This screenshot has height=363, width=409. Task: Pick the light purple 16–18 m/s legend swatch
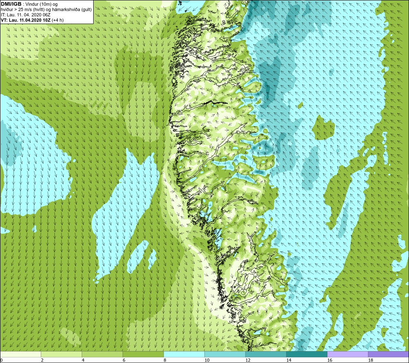348,354
